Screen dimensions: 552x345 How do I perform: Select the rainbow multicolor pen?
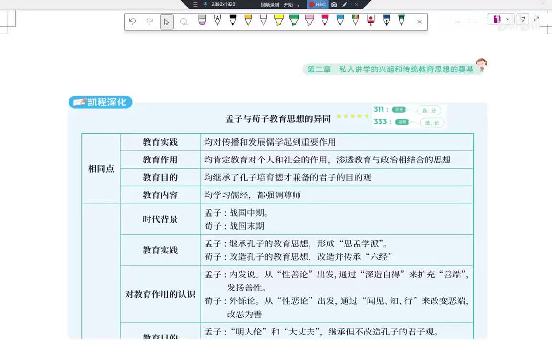356,20
